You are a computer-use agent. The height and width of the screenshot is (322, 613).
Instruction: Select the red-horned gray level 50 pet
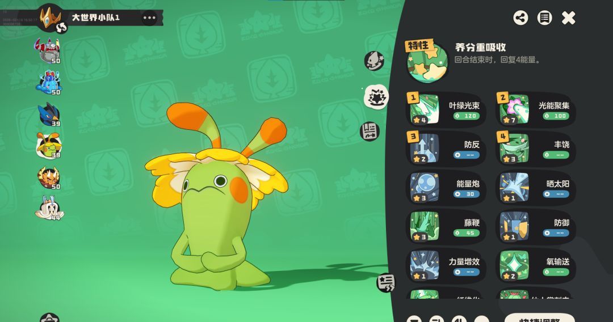48,51
